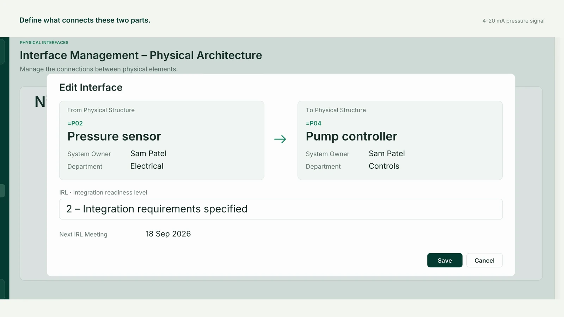Viewport: 564px width, 317px height.
Task: Click the PHYSICAL INTERFACES breadcrumb label
Action: click(44, 43)
